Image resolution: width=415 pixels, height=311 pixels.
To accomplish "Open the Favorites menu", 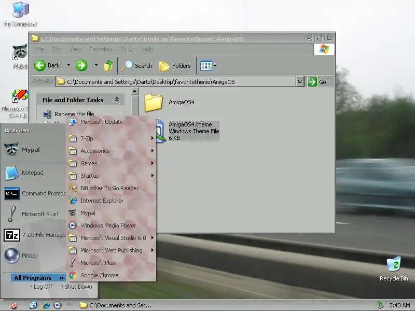I will tap(101, 49).
